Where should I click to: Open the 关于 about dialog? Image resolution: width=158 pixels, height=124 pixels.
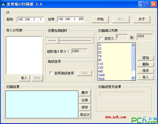coord(142,19)
